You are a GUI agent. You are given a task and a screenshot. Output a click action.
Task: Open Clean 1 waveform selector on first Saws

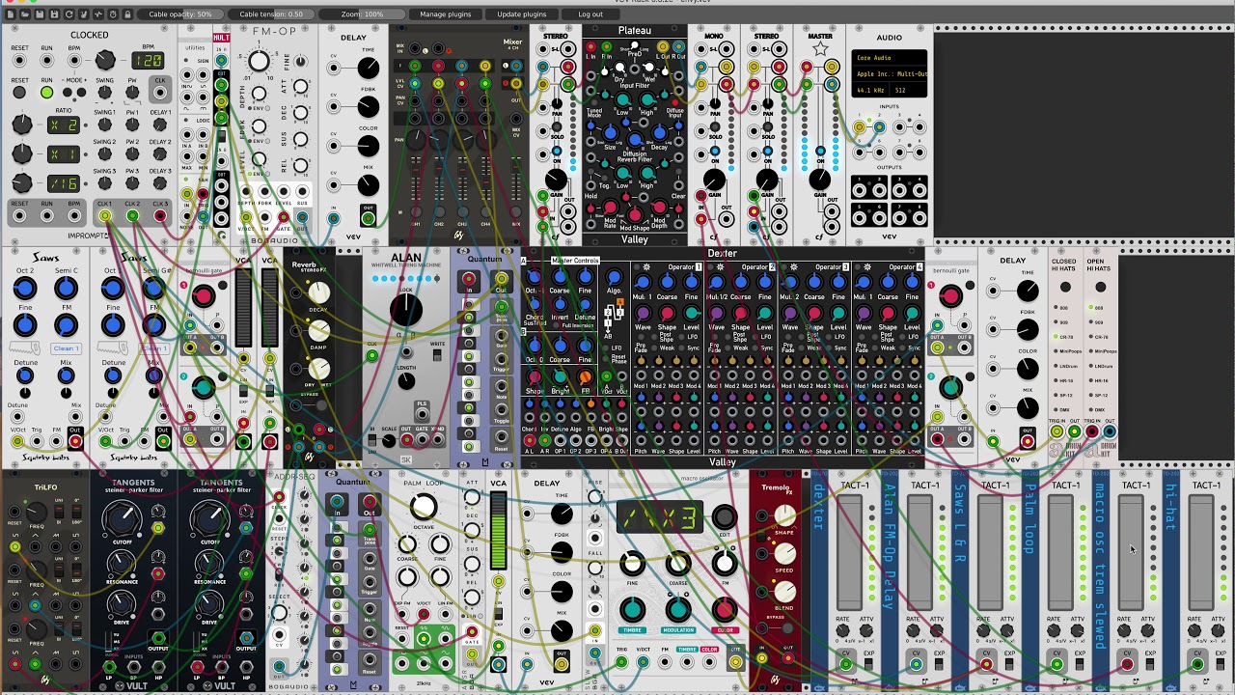pos(67,348)
